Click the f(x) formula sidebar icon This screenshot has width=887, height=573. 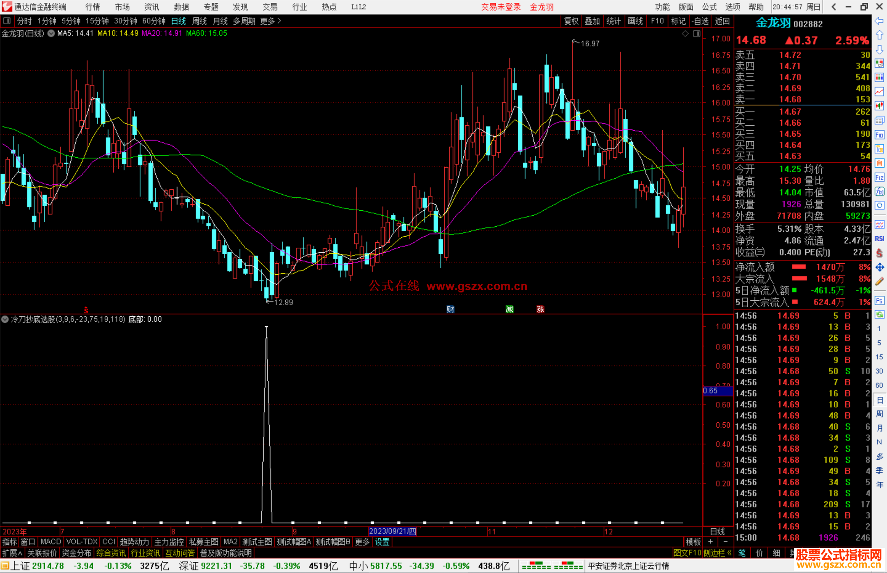(x=879, y=191)
